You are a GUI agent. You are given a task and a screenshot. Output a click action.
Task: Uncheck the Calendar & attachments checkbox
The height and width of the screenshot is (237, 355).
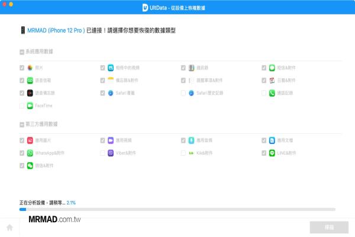[x=264, y=81]
